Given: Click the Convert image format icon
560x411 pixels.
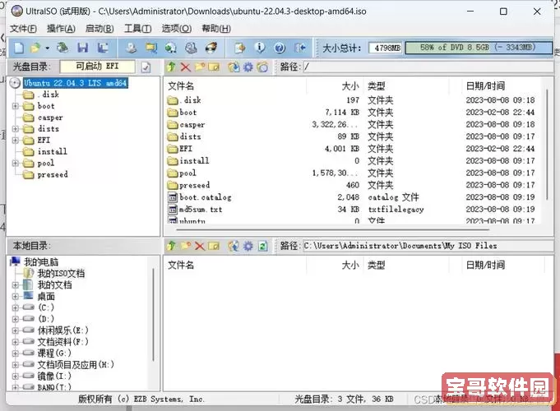Looking at the screenshot, I should (x=171, y=48).
